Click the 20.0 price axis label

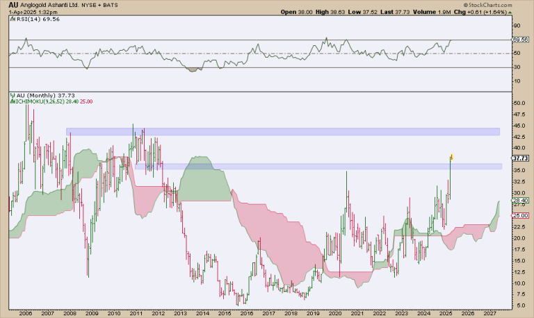click(x=518, y=238)
